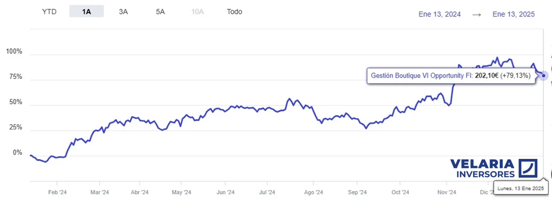Click the Sep '24 axis label
The width and height of the screenshot is (552, 199).
coord(357,192)
